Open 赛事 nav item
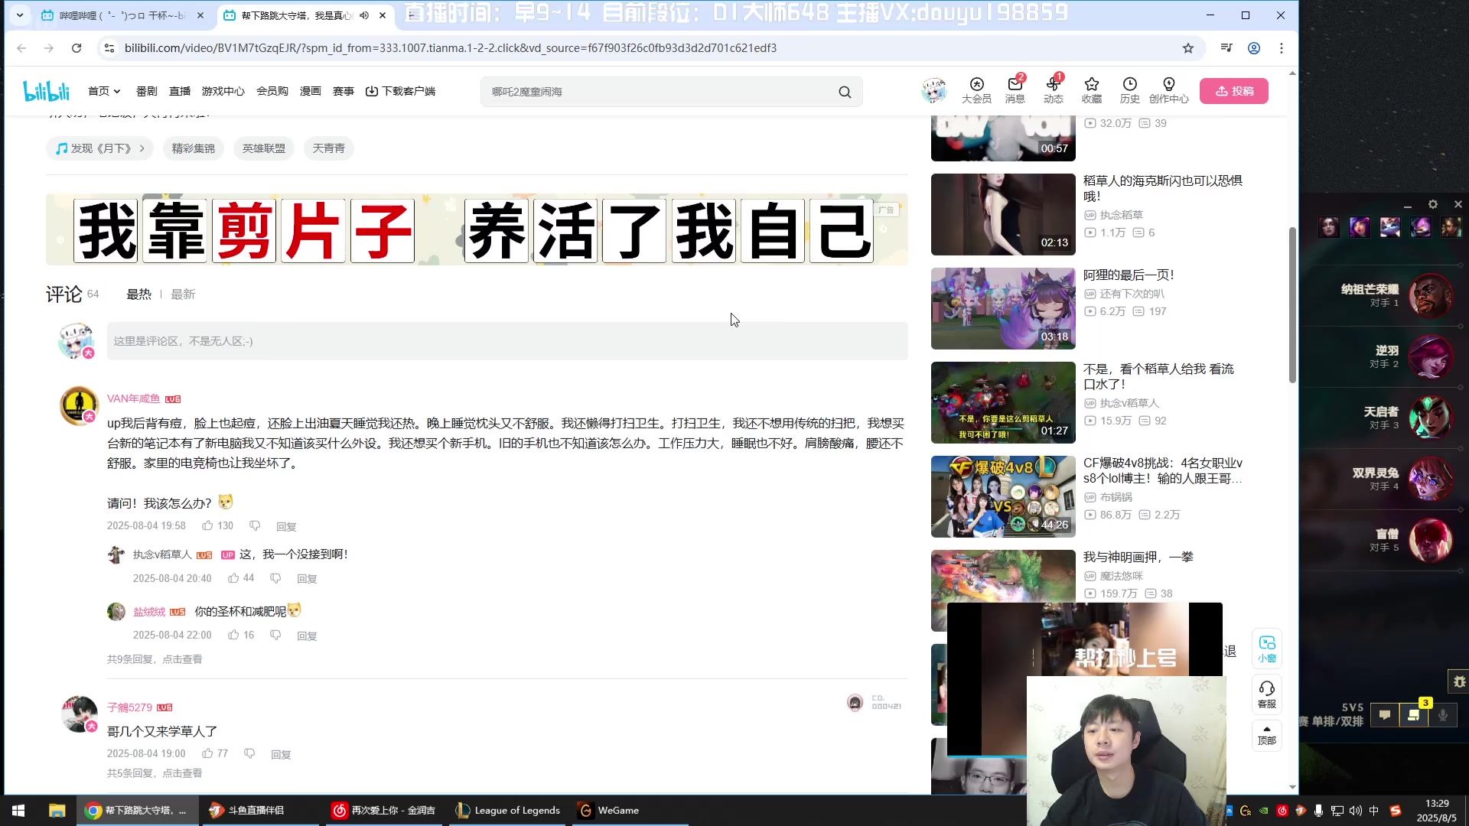The image size is (1469, 826). [344, 91]
